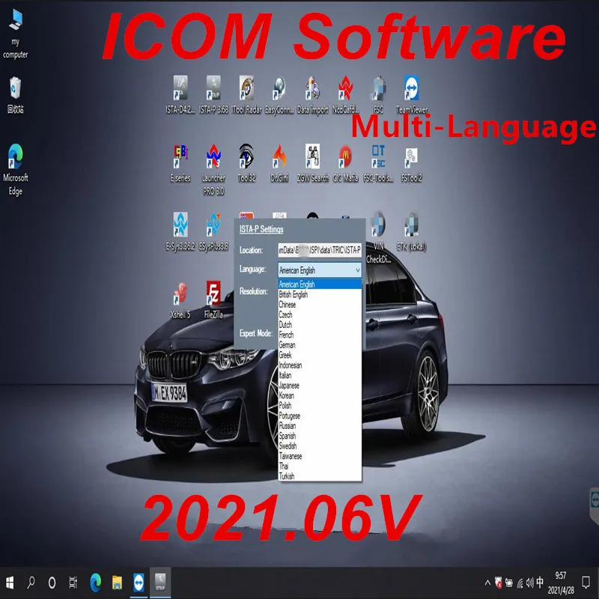Pick Spanish in the language list

pyautogui.click(x=320, y=436)
